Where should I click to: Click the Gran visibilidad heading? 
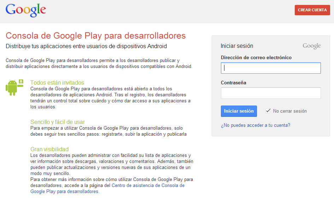(x=49, y=149)
